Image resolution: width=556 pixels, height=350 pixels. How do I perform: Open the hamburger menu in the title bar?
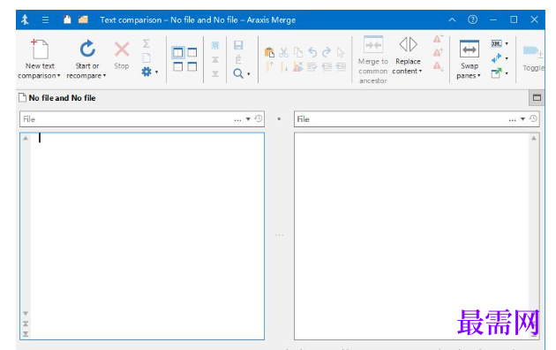(45, 19)
